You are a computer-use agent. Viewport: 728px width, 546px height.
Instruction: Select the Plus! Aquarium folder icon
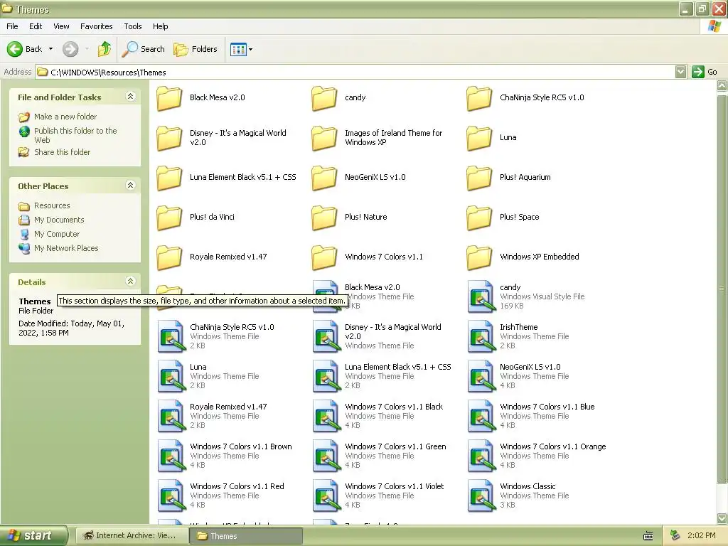coord(480,178)
